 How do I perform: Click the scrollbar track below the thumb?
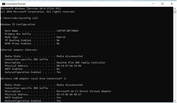pos(175,56)
